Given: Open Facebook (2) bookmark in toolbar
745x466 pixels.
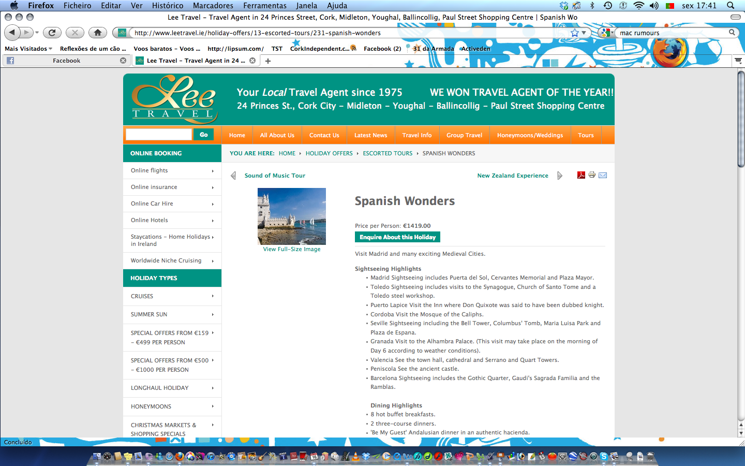Looking at the screenshot, I should (382, 49).
